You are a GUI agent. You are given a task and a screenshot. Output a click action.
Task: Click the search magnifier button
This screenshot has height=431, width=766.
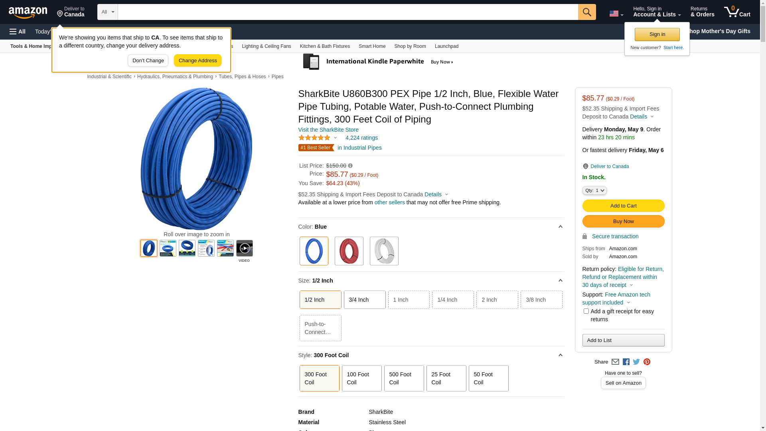[586, 12]
